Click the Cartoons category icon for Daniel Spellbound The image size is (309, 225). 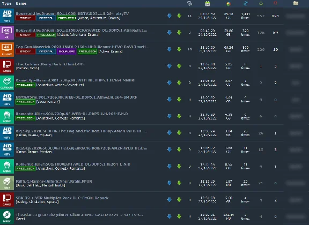[x=7, y=83]
